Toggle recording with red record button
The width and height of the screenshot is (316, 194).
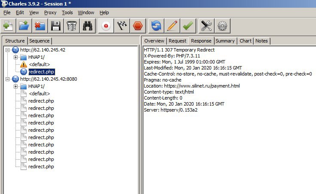coord(106,26)
